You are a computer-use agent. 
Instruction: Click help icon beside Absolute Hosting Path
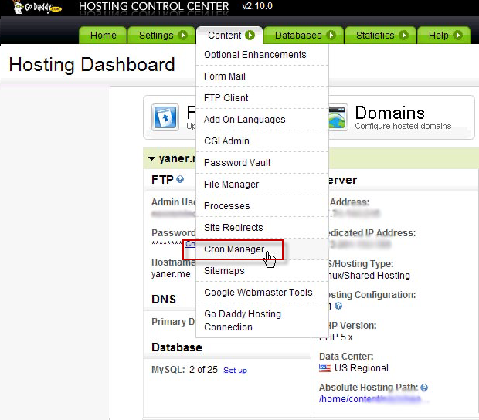coord(424,388)
